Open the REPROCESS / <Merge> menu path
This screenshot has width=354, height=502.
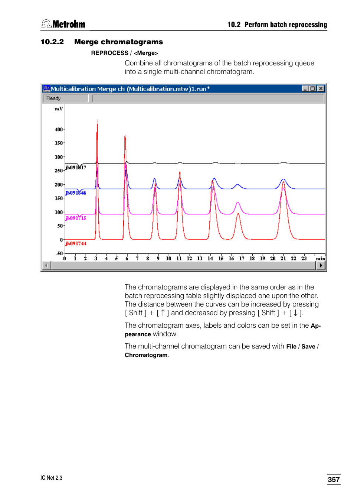125,53
